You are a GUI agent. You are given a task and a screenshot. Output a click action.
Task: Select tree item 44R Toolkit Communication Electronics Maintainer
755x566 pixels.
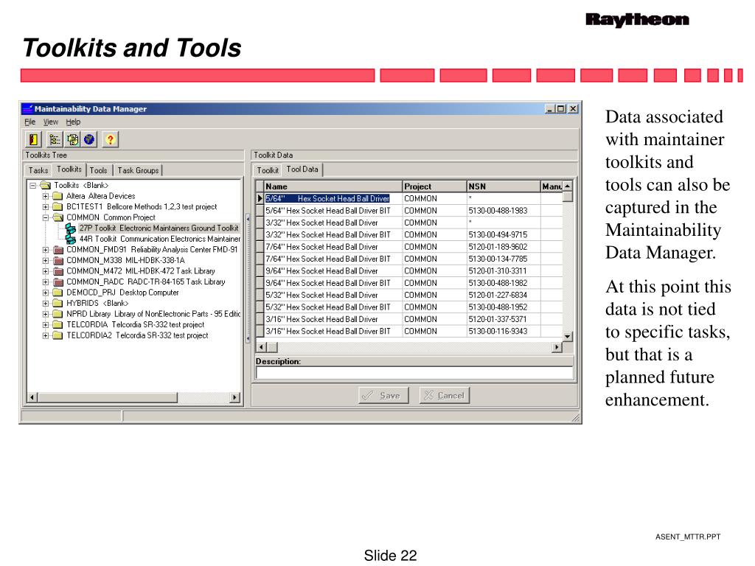tap(160, 239)
